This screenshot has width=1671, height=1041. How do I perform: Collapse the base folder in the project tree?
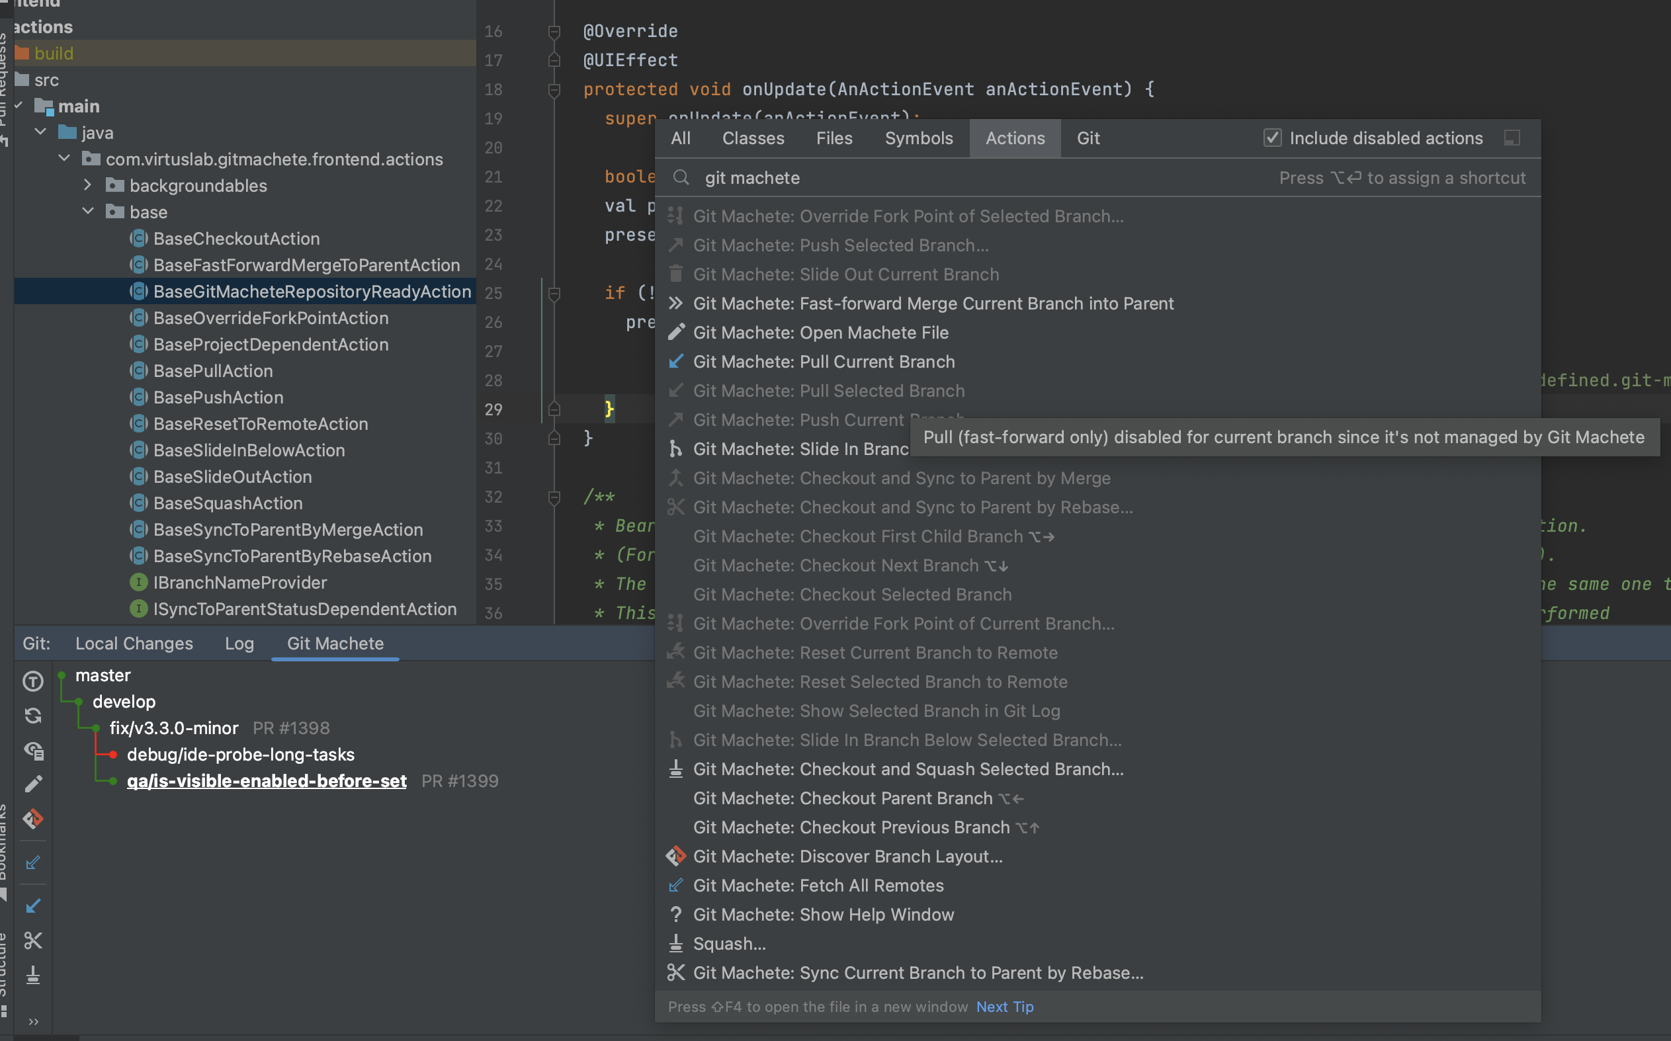[x=87, y=212]
